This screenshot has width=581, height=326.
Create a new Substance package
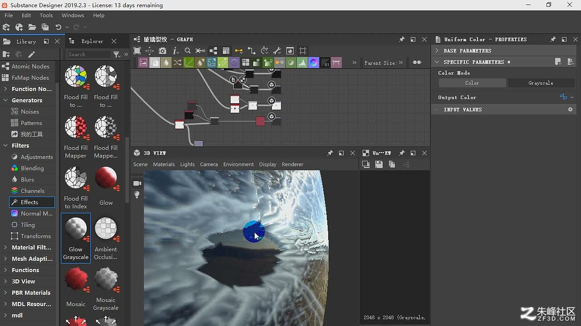pos(6,27)
